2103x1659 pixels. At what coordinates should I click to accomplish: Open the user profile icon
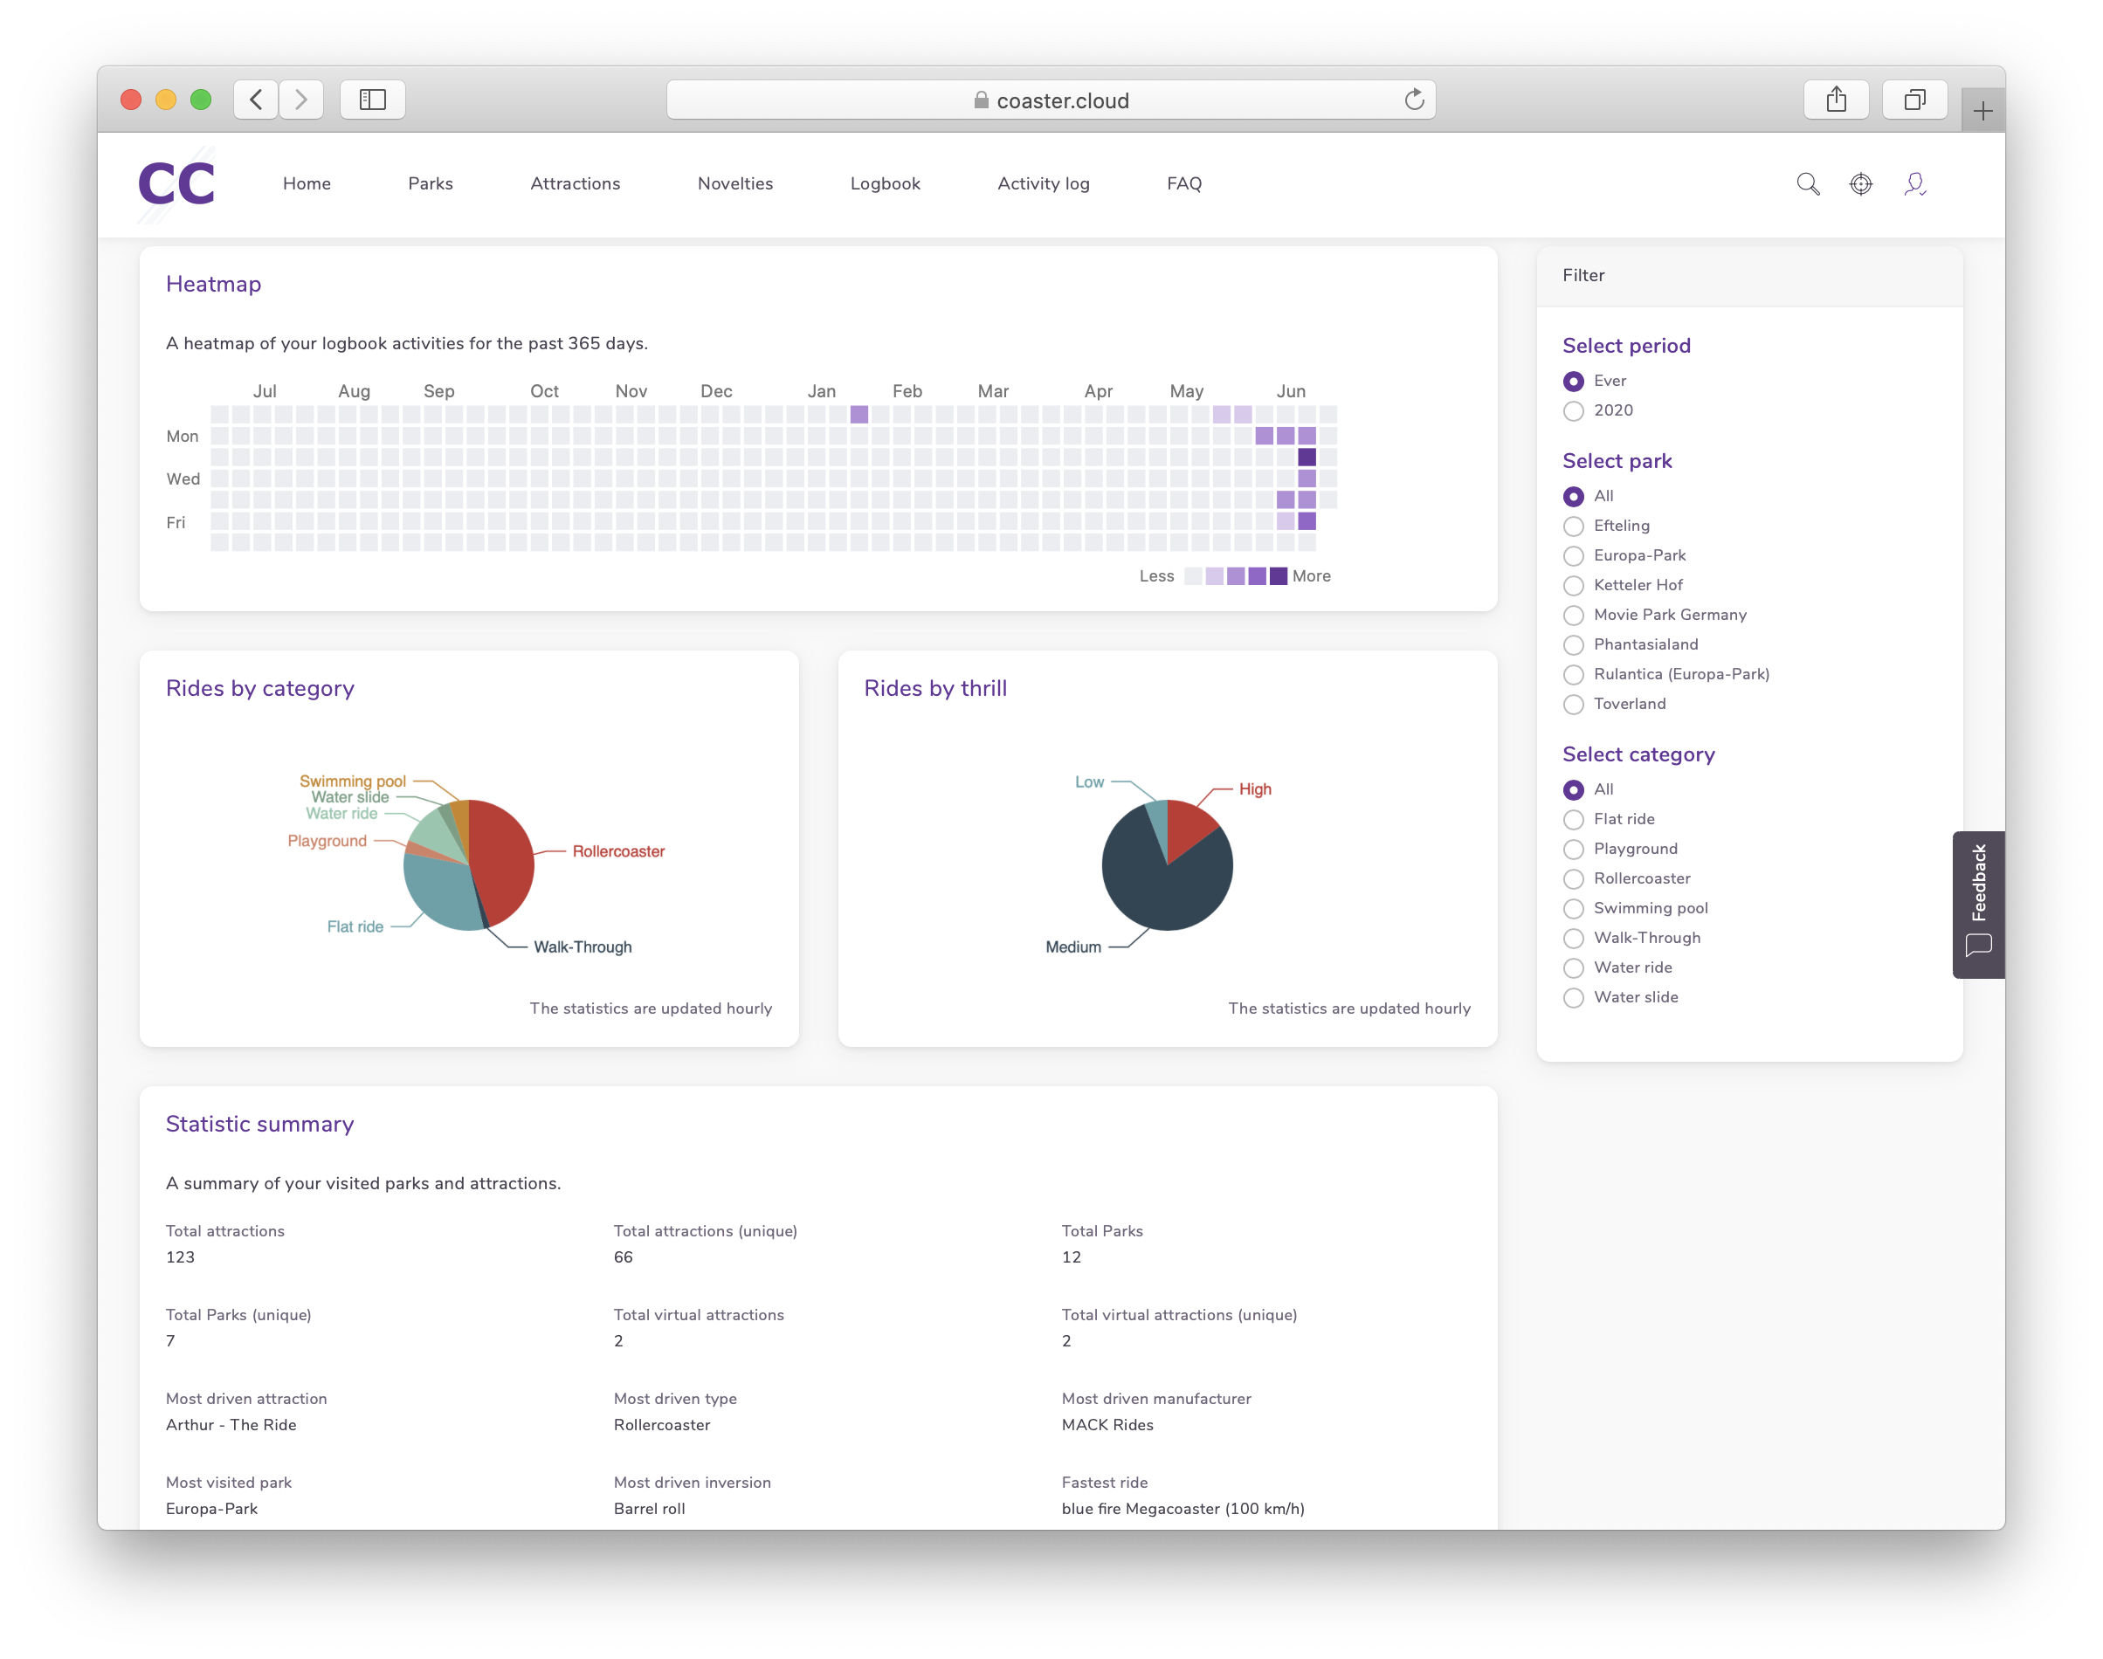[1914, 183]
